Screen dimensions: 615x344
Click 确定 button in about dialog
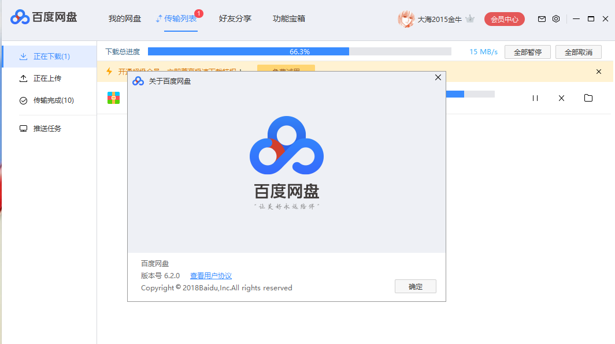click(x=416, y=286)
